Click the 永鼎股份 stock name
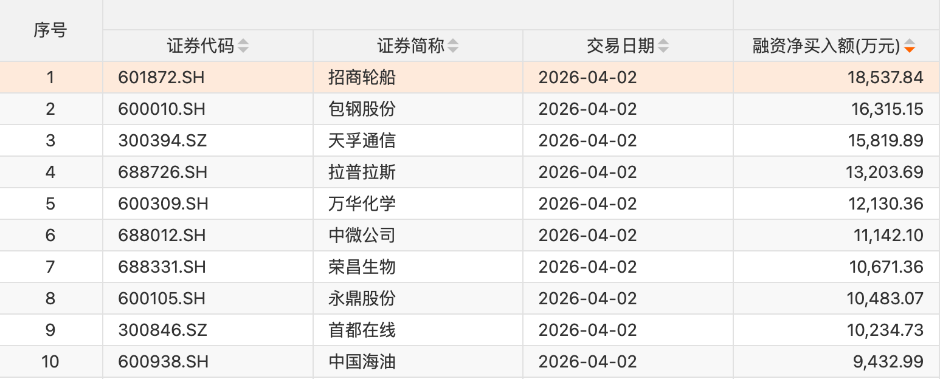The width and height of the screenshot is (940, 379). pos(362,299)
